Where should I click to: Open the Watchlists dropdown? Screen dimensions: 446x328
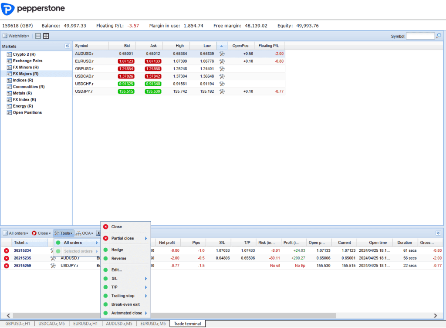tap(16, 36)
